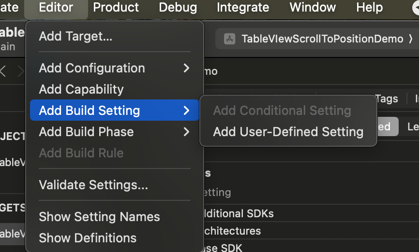This screenshot has height=252, width=419.
Task: Click the Add Build Phase submenu chevron
Action: 186,132
